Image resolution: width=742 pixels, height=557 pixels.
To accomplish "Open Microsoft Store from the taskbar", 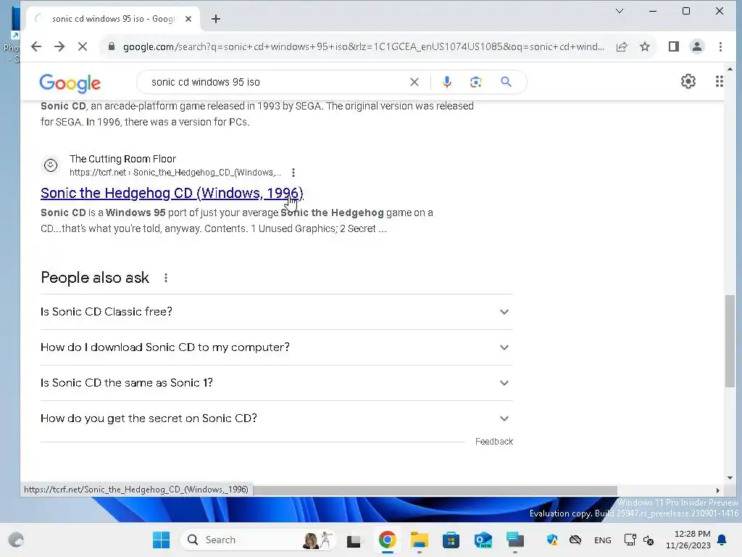I will tap(451, 540).
